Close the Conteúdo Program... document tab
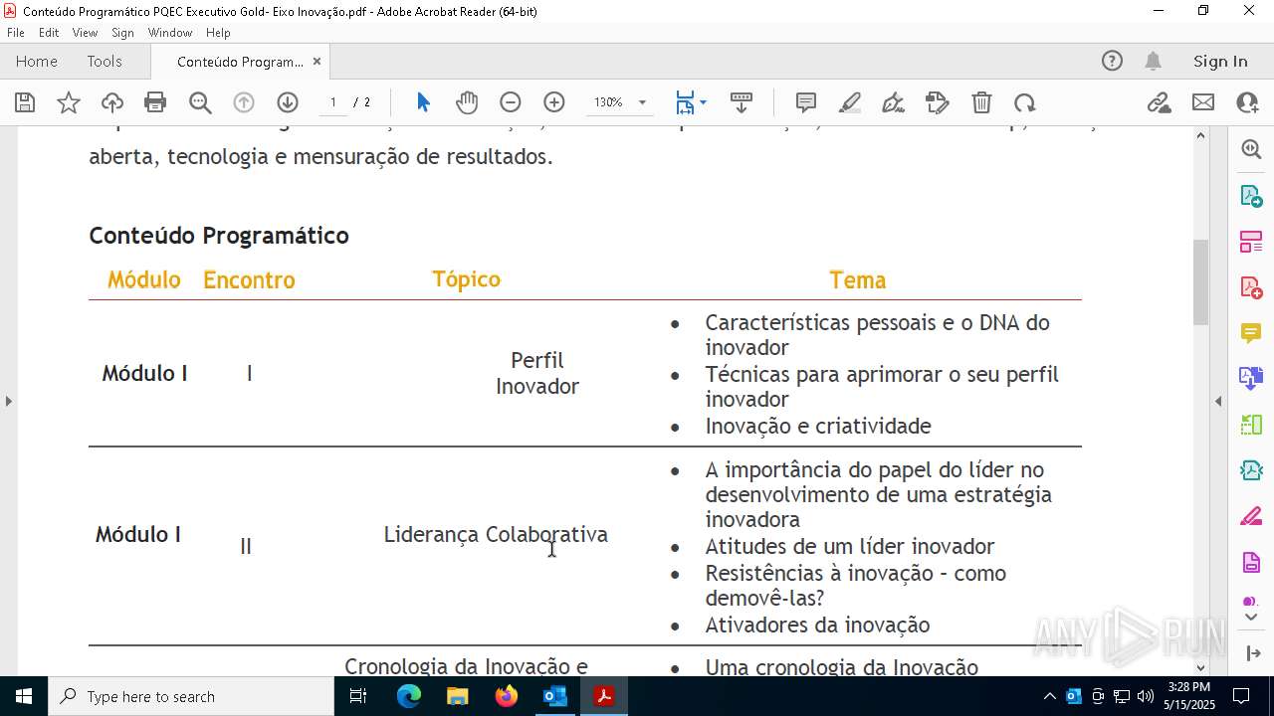This screenshot has width=1274, height=716. click(317, 62)
